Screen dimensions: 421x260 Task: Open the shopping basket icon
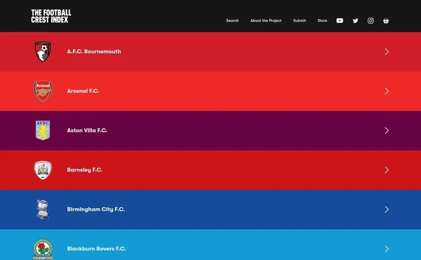386,20
